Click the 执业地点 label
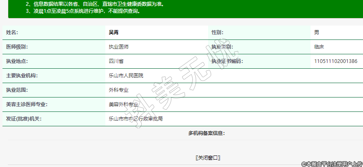Screen dimensions: 363x167 [x=17, y=61]
